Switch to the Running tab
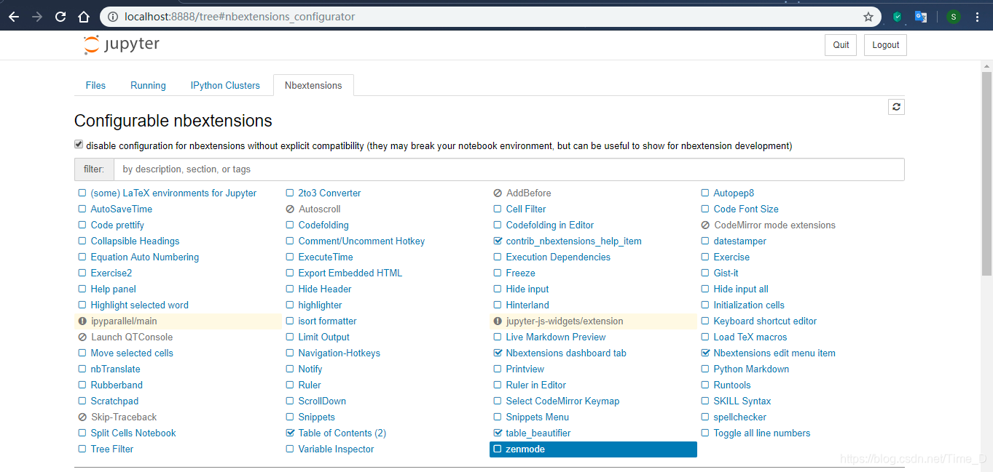Screen dimensions: 993x472 point(148,85)
